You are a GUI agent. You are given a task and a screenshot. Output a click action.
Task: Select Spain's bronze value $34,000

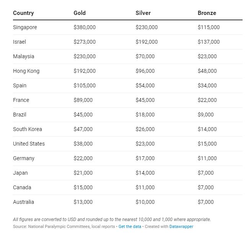click(207, 85)
